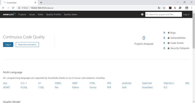The image size is (195, 103).
Task: Open the help question mark icon
Action: point(142,14)
